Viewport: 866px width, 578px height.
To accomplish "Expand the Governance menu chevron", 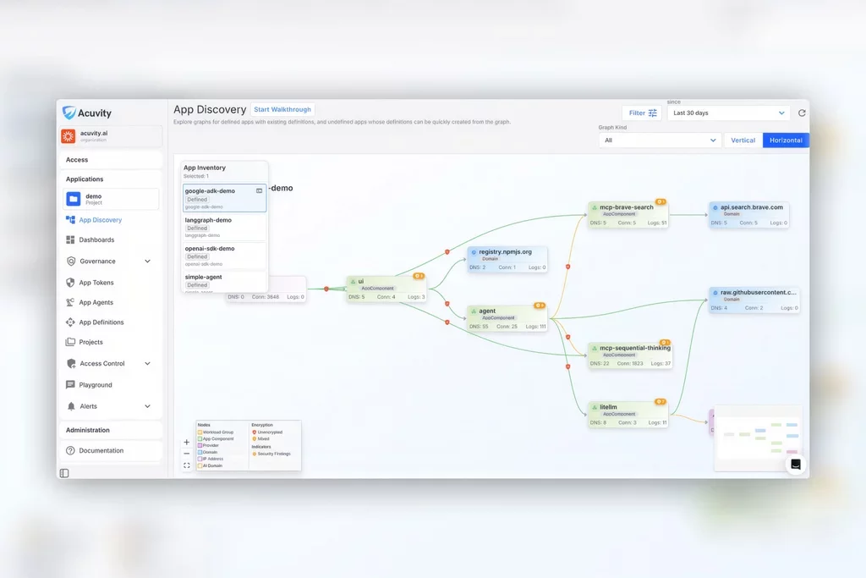I will click(147, 261).
